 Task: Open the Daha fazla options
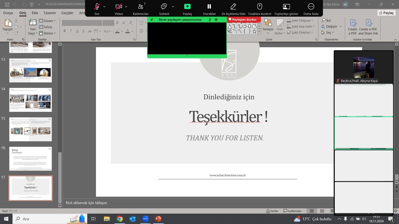point(311,7)
